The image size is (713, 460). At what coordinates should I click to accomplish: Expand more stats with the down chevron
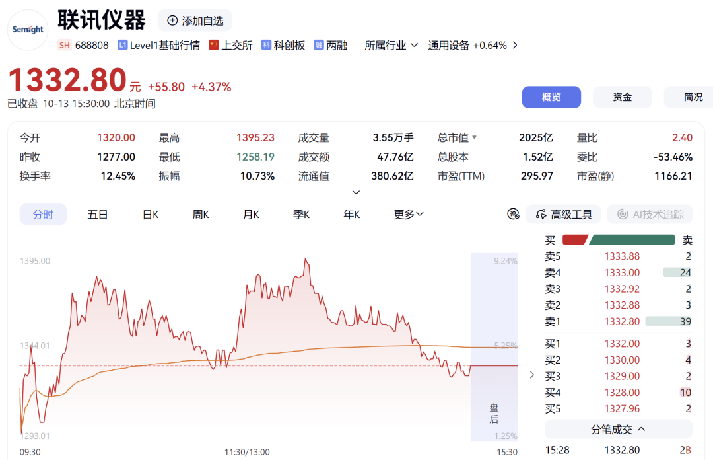[x=356, y=192]
